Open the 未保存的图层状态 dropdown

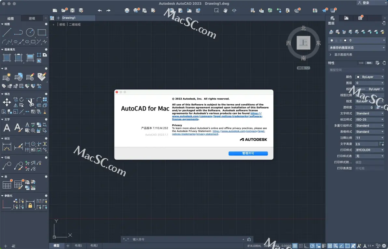pyautogui.click(x=357, y=48)
